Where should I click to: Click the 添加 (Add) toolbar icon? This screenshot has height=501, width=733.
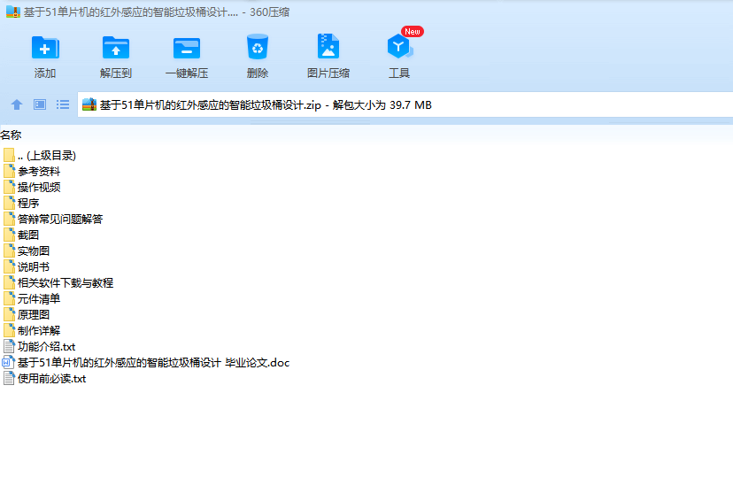45,48
